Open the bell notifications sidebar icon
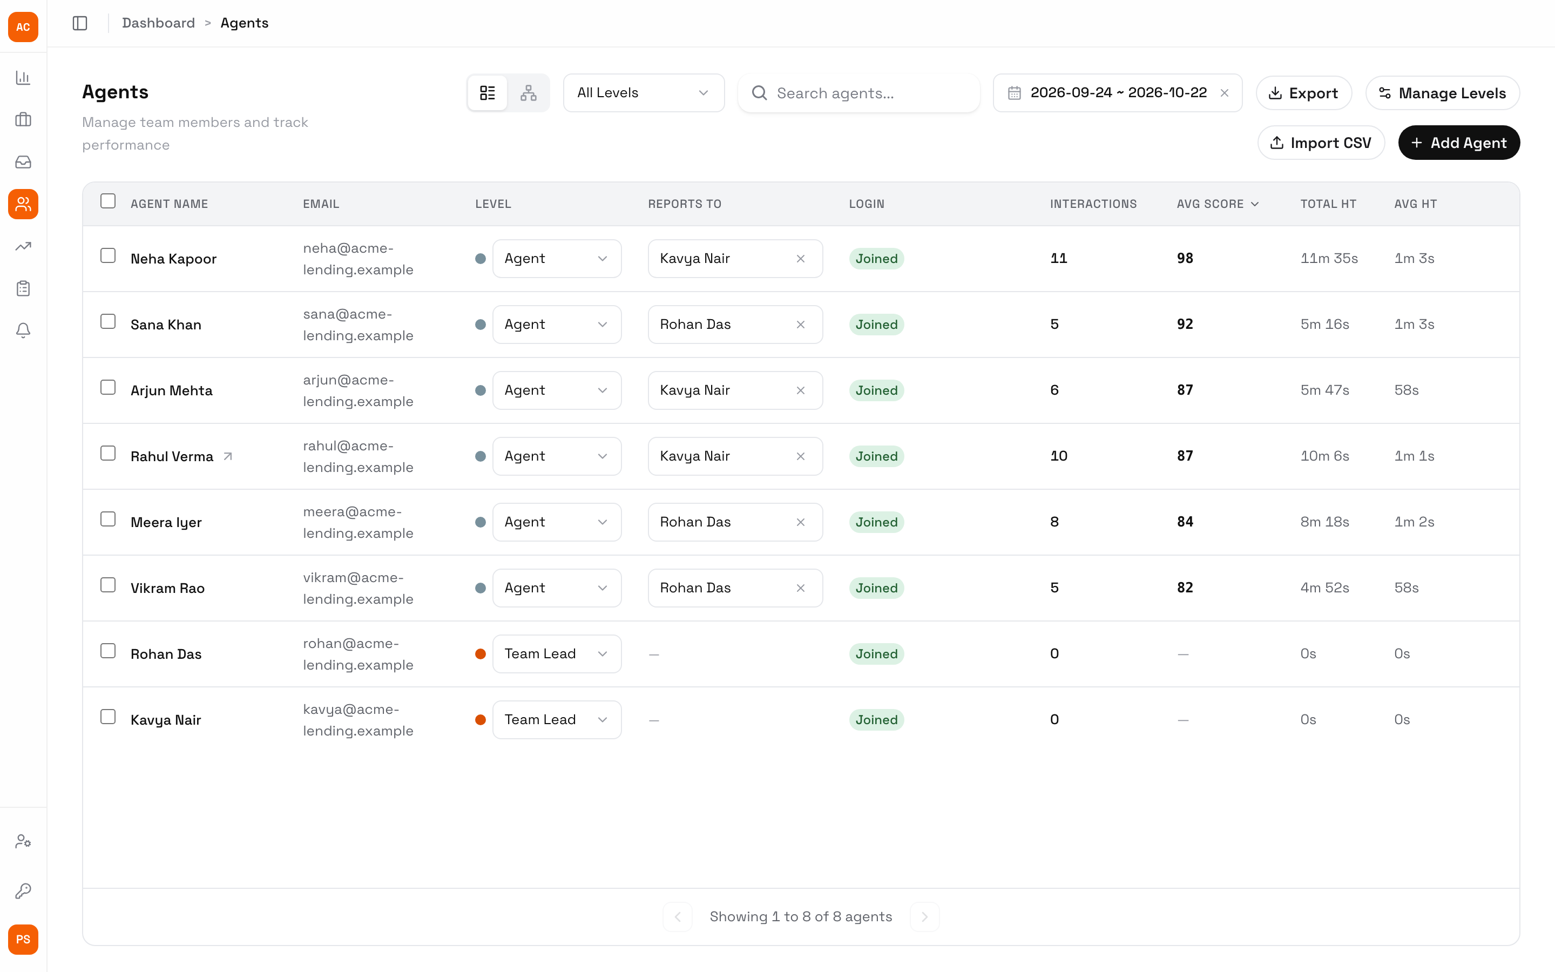Viewport: 1555px width, 972px height. pos(23,330)
